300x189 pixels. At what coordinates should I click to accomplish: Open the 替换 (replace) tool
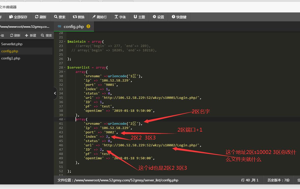[79, 17]
